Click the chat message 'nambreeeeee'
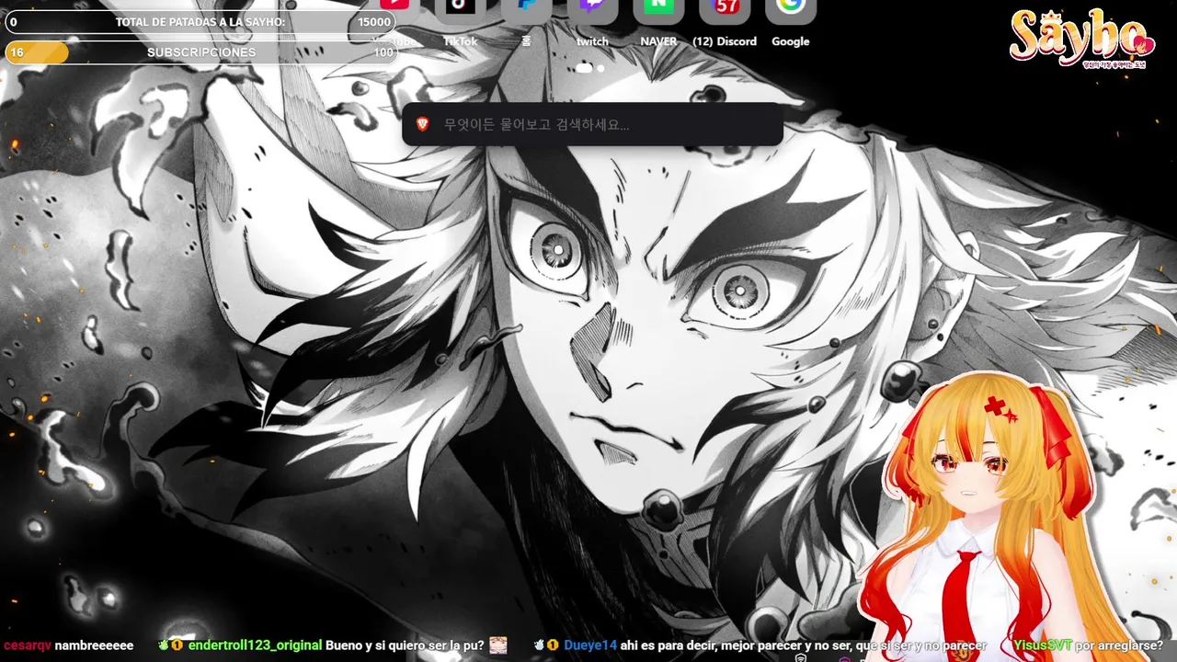The height and width of the screenshot is (662, 1177). pyautogui.click(x=94, y=646)
